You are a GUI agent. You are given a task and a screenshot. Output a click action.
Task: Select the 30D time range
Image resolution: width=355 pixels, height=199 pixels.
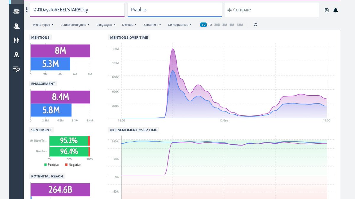[x=217, y=25]
